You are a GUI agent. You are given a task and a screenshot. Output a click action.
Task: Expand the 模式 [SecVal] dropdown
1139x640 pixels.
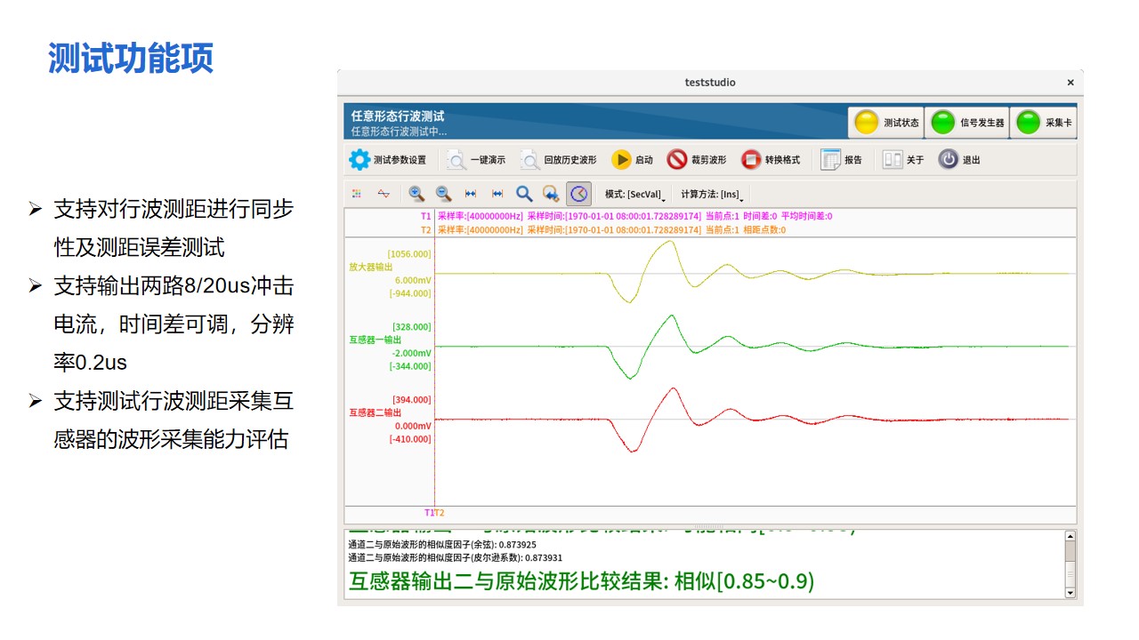pyautogui.click(x=635, y=195)
